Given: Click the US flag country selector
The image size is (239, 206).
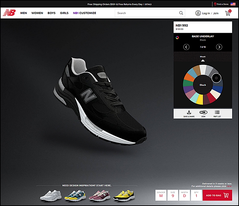Looking at the screenshot, I should 233,4.
